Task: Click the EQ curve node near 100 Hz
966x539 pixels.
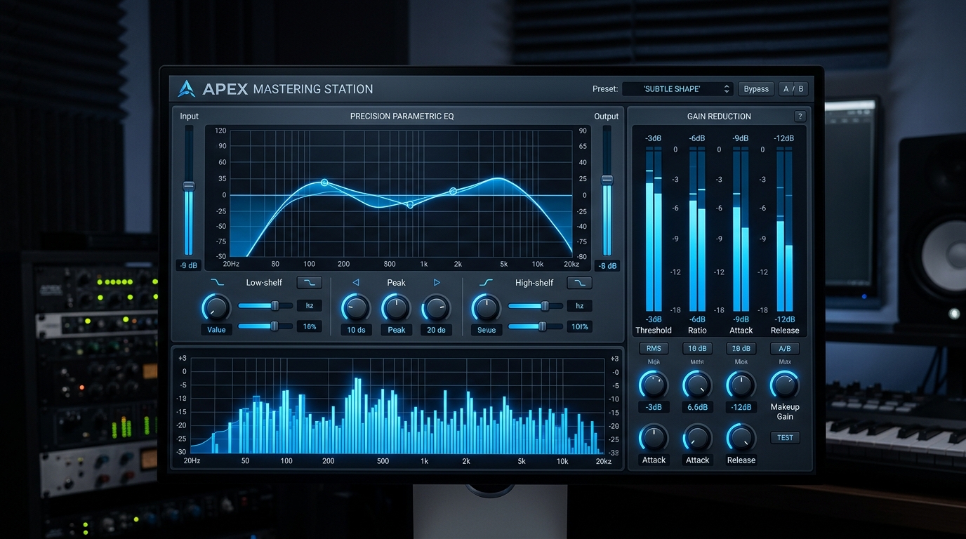Action: tap(324, 182)
